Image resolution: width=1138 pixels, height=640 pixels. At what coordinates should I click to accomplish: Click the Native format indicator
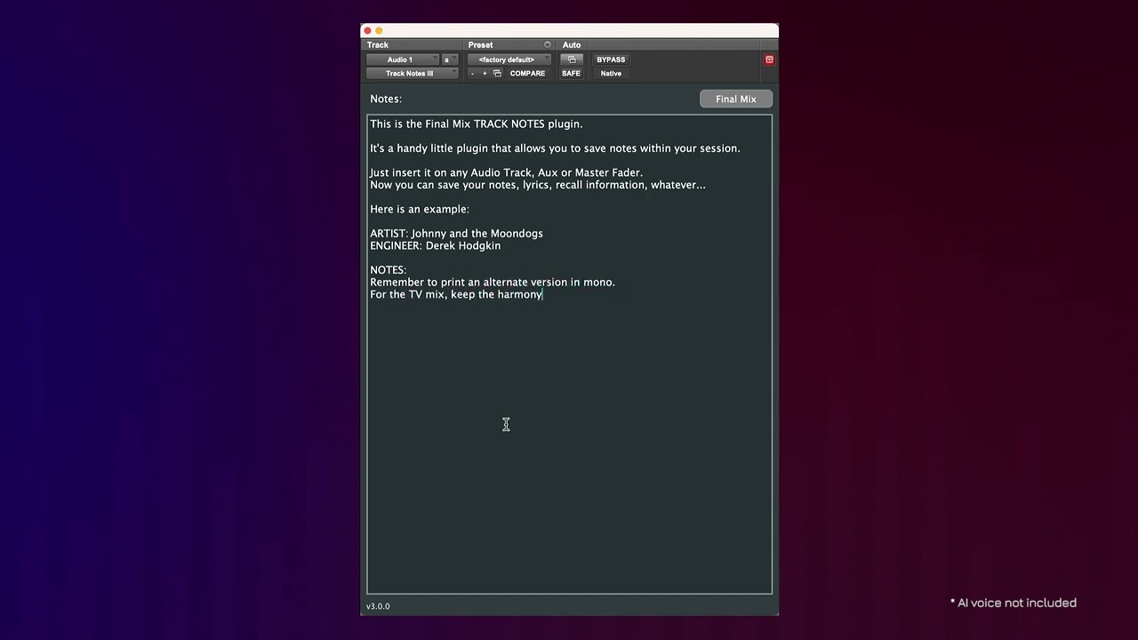click(x=611, y=74)
